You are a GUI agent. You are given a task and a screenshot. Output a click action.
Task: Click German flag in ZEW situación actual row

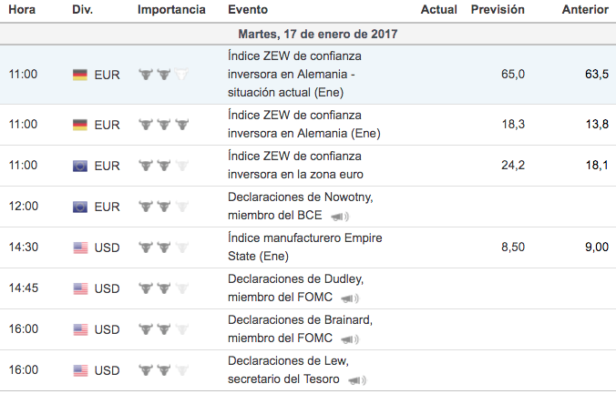click(80, 75)
